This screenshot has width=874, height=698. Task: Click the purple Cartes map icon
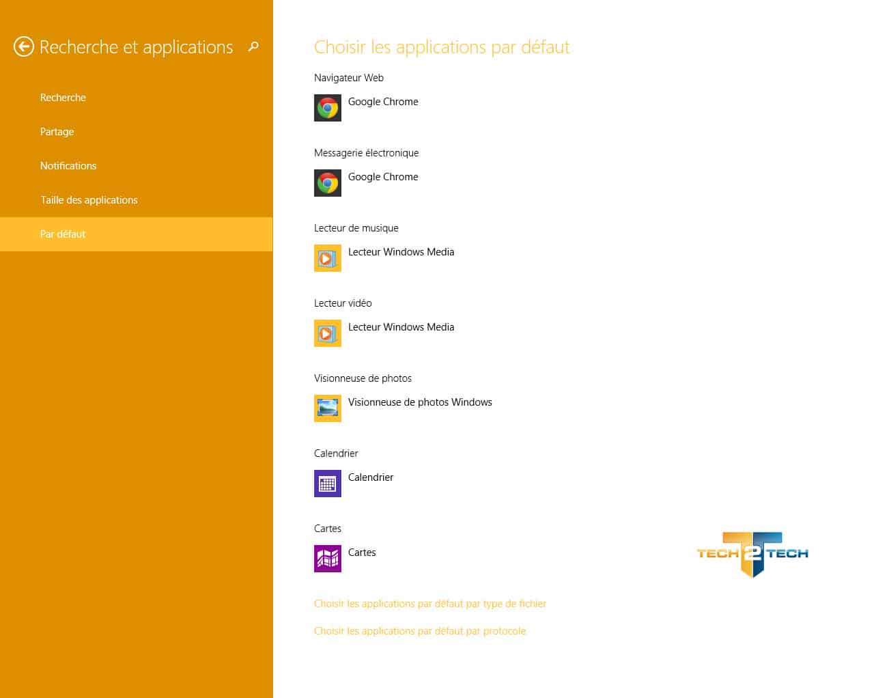pyautogui.click(x=328, y=559)
